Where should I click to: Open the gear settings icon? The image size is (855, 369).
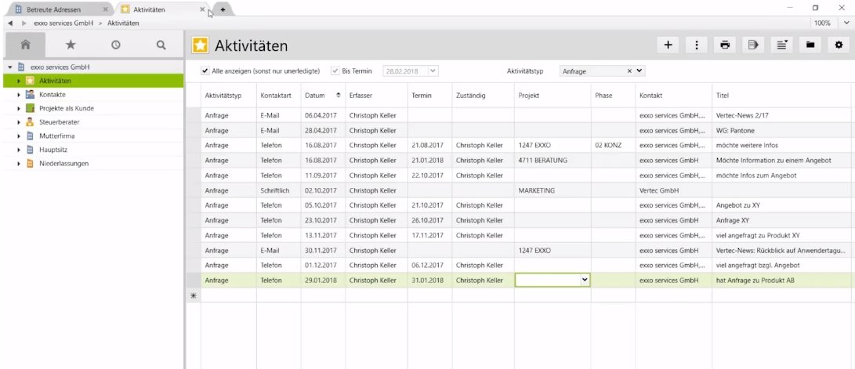[x=839, y=45]
